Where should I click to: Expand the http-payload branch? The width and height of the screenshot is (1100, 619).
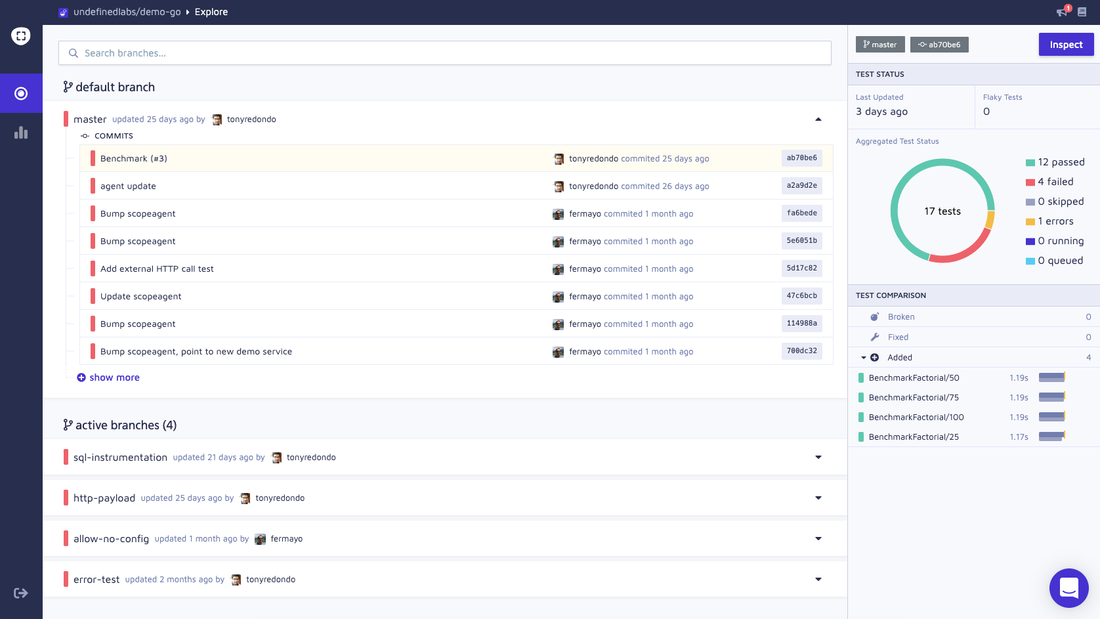click(818, 498)
